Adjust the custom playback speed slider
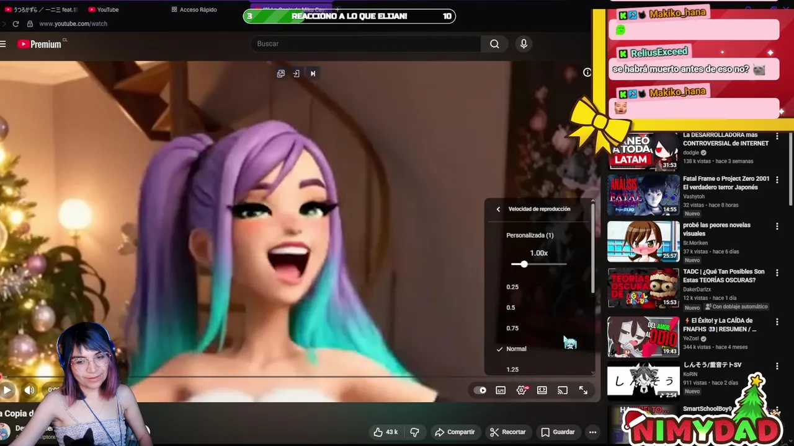This screenshot has height=446, width=794. click(539, 264)
